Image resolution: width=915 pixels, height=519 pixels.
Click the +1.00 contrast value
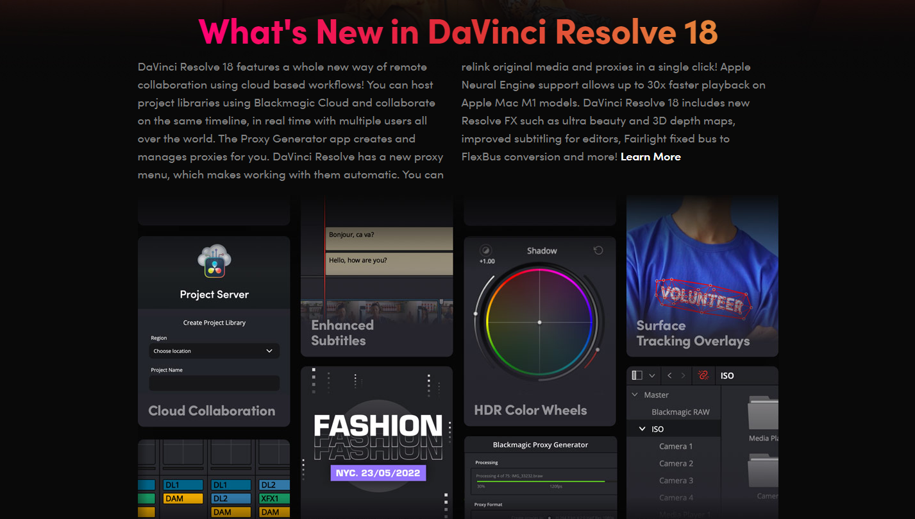[487, 261]
